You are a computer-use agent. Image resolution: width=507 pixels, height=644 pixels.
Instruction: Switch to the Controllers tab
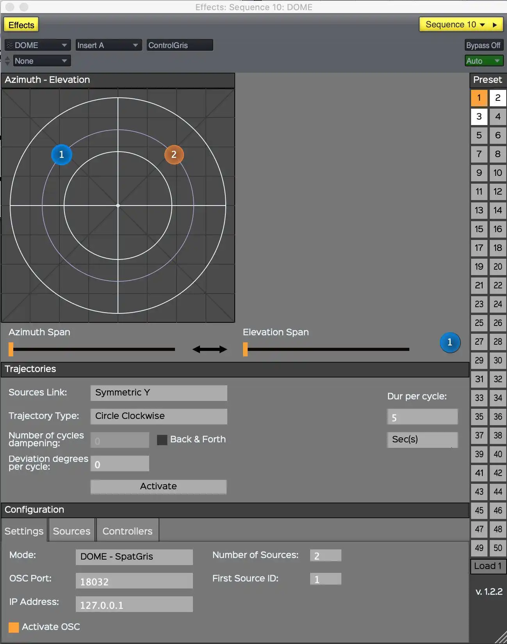coord(127,531)
